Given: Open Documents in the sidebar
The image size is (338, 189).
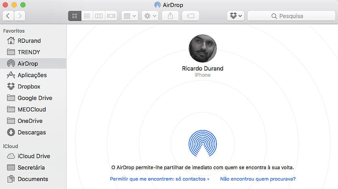Looking at the screenshot, I should click(33, 179).
